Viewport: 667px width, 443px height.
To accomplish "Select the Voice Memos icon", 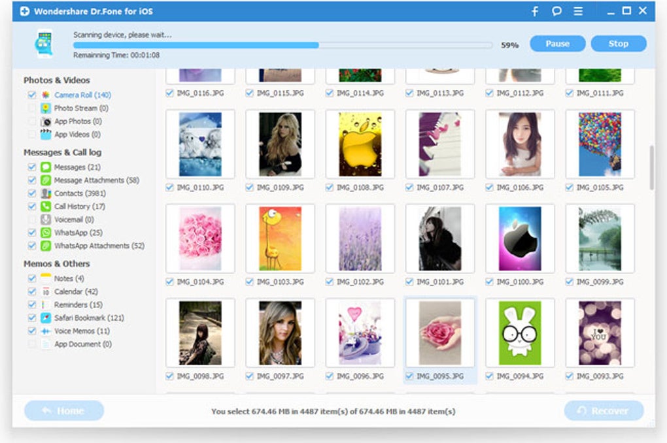I will [45, 331].
